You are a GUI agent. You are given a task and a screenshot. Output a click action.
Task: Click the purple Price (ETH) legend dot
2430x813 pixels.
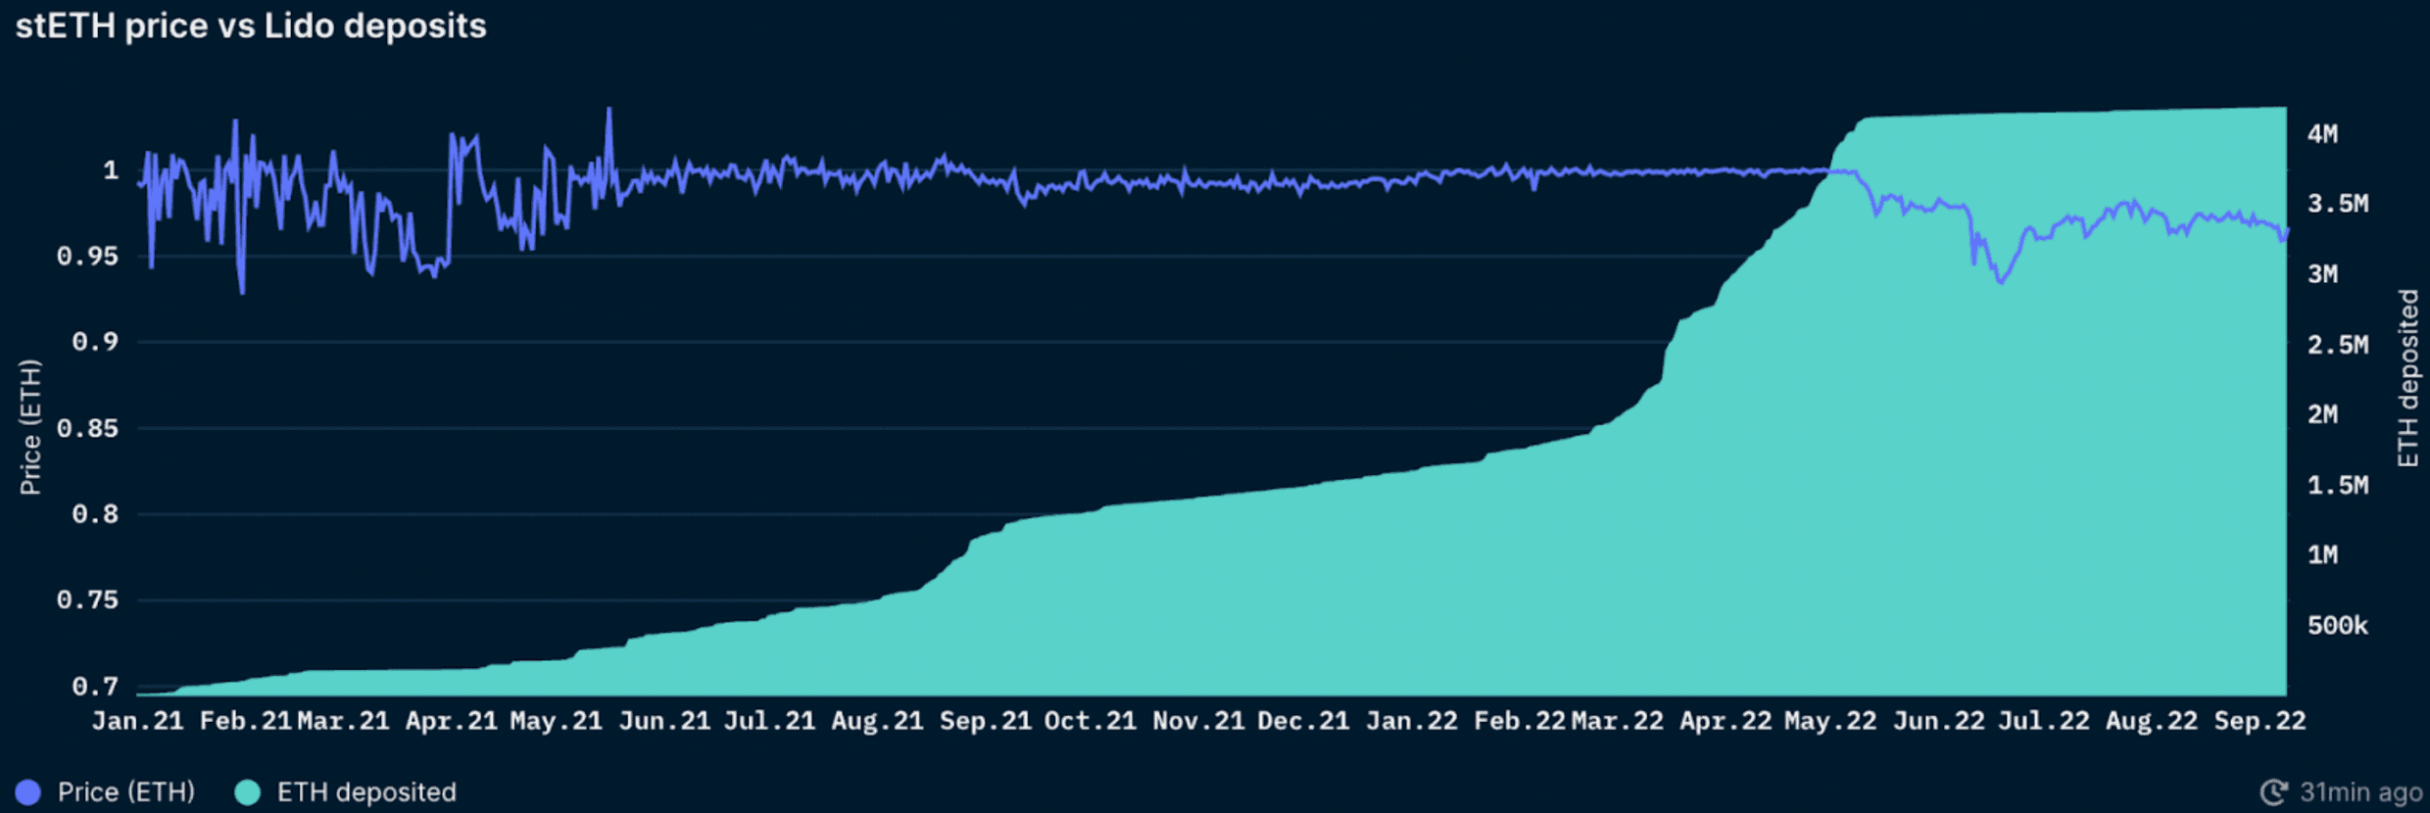pos(28,792)
